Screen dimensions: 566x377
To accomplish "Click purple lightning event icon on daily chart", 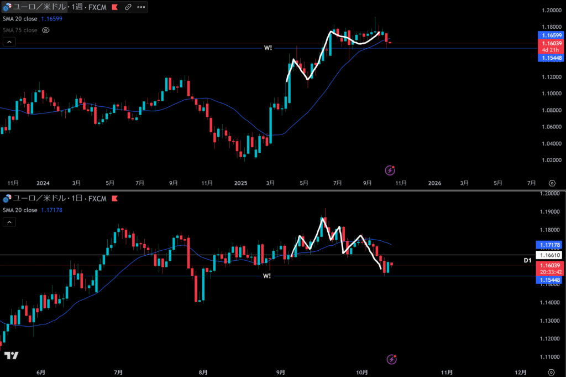I will pos(392,359).
